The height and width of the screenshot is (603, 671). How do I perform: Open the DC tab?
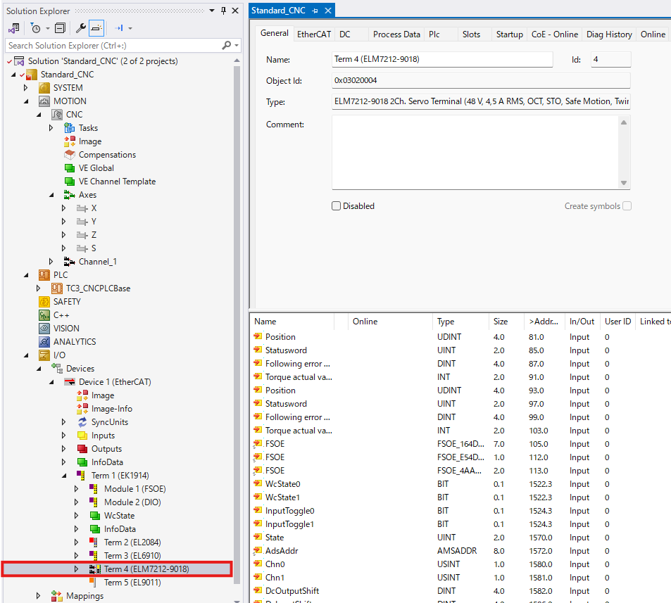345,34
